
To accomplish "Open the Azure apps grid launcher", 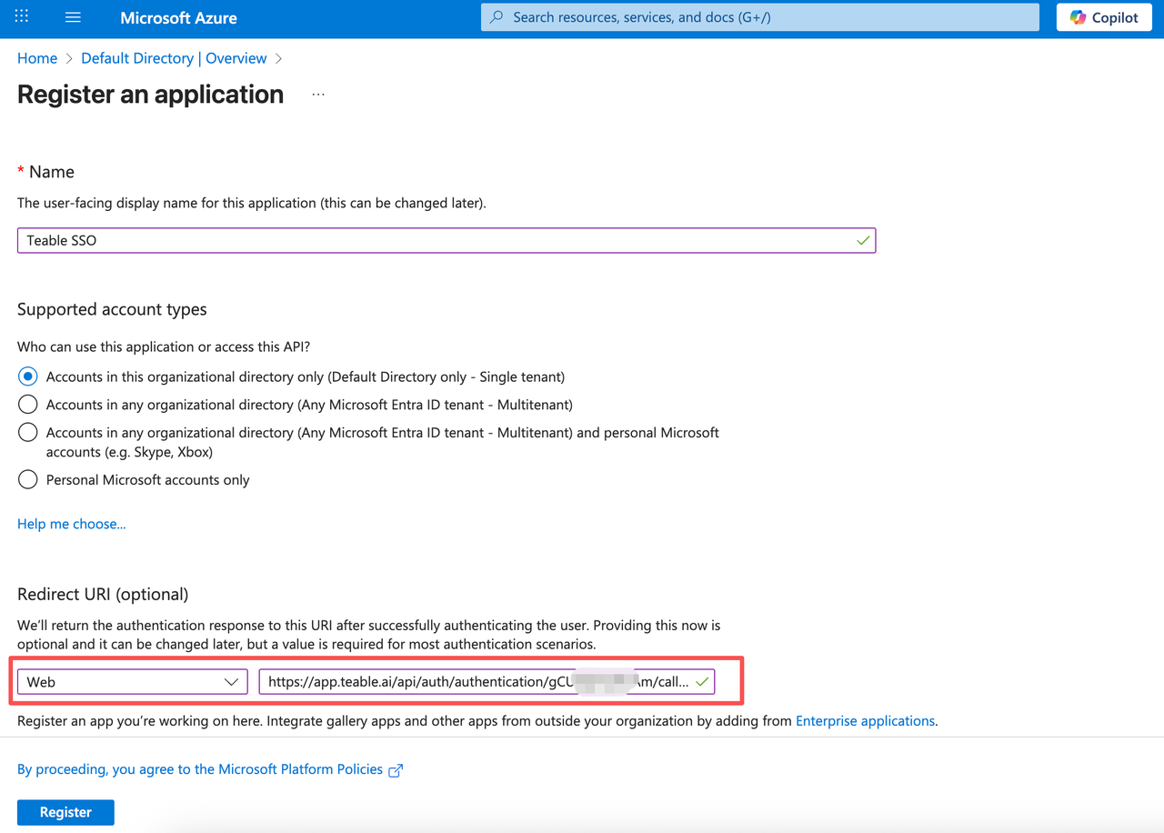I will click(x=22, y=17).
